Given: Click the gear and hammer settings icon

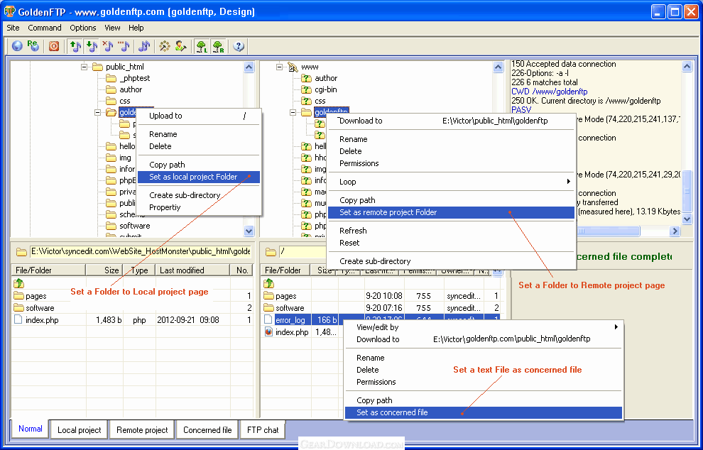Looking at the screenshot, I should click(x=165, y=46).
